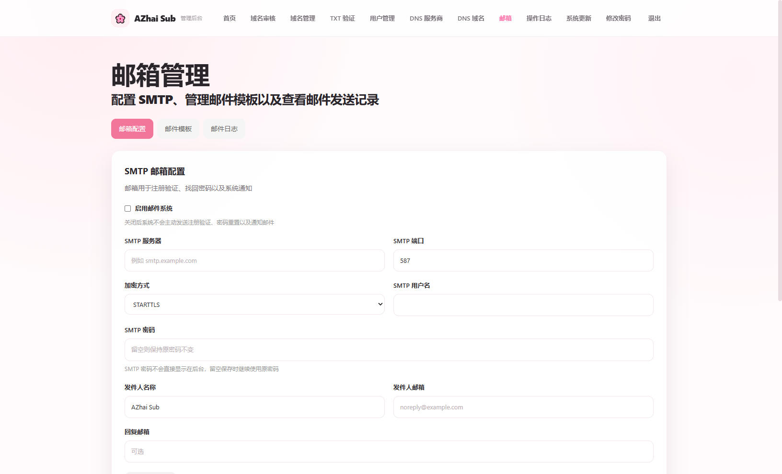Switch to the 邮件日志 tab
Viewport: 782px width, 474px height.
coord(224,129)
